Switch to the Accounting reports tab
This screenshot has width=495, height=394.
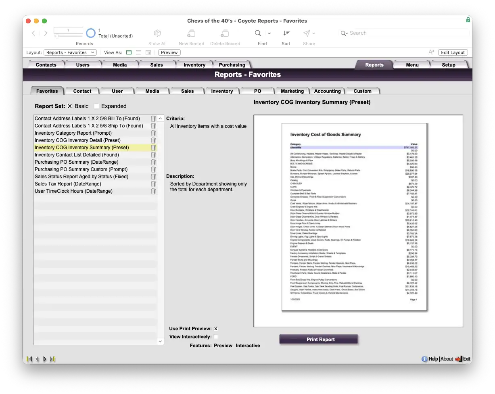(x=327, y=91)
